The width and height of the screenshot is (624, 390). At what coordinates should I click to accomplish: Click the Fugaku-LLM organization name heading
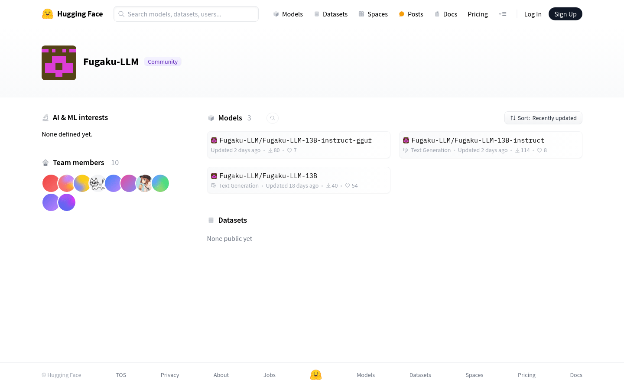111,62
